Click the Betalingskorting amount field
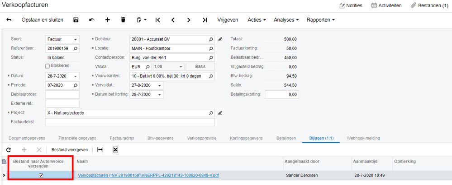Image resolution: width=452 pixels, height=185 pixels. (282, 94)
